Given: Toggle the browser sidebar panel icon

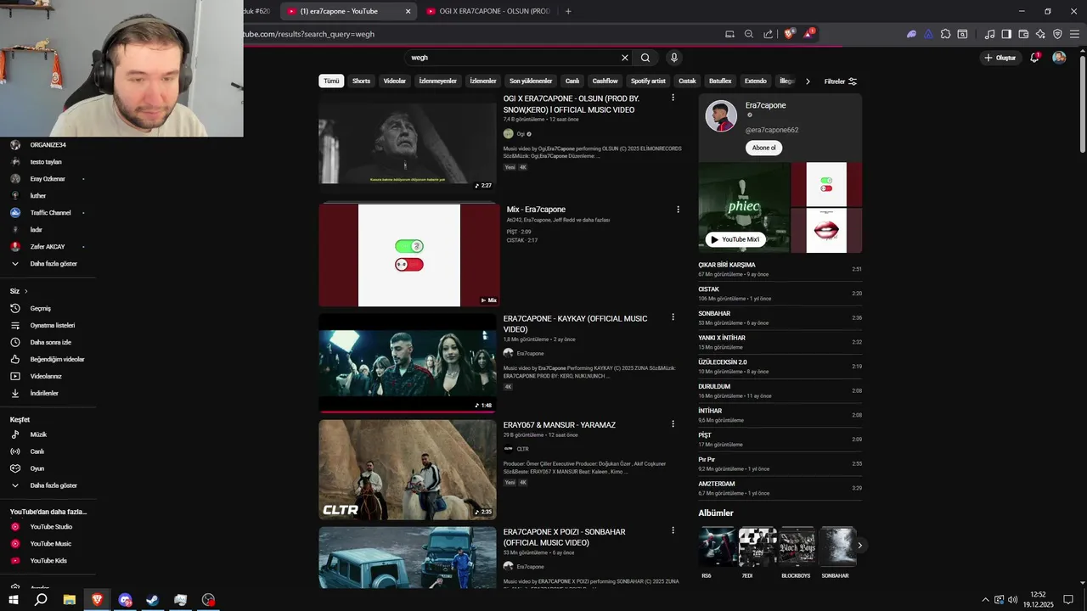Looking at the screenshot, I should pos(1006,34).
